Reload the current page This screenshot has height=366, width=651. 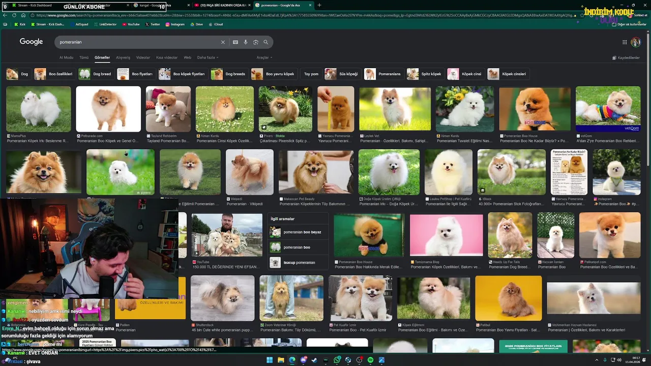point(14,15)
